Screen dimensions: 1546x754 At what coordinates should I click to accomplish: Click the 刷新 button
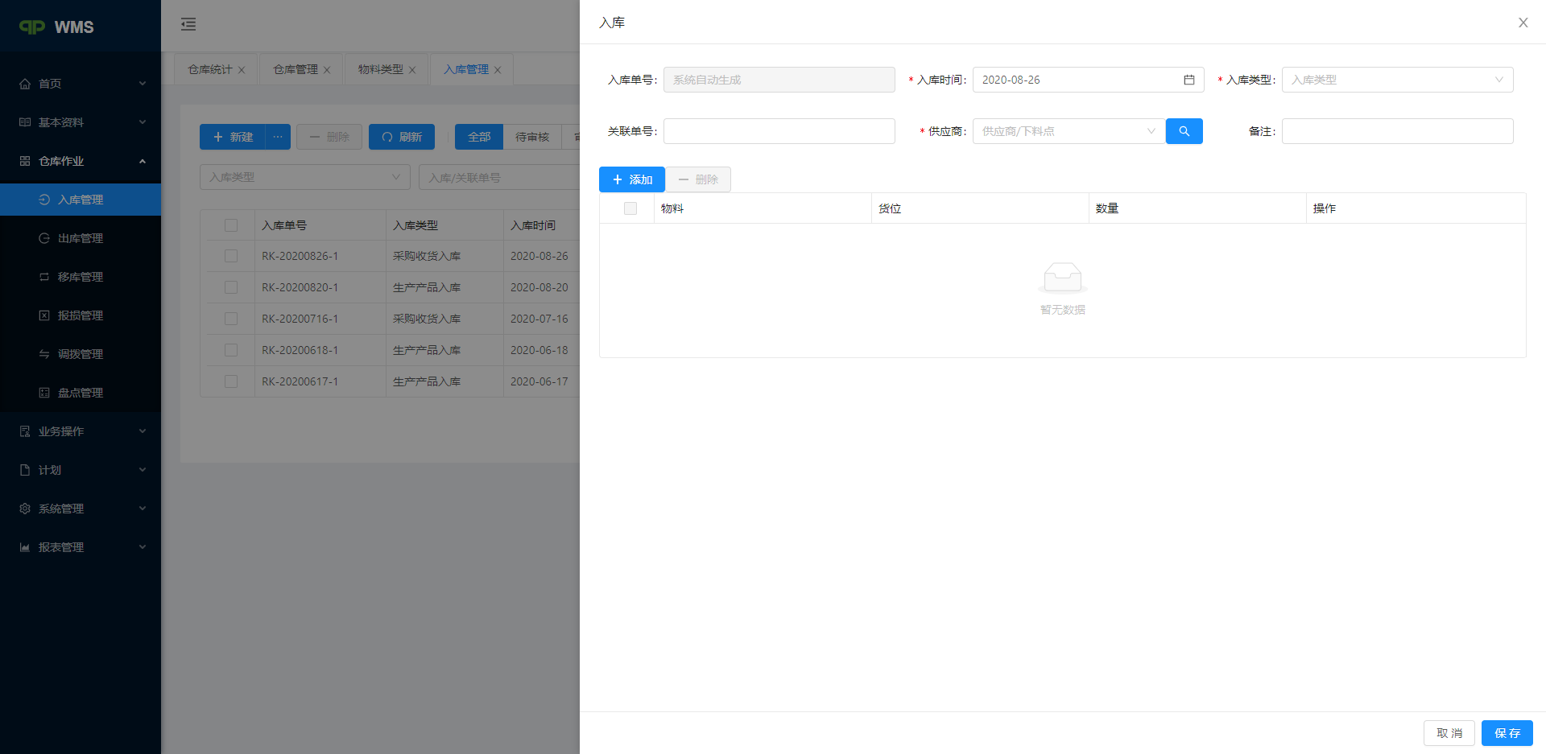coord(402,137)
